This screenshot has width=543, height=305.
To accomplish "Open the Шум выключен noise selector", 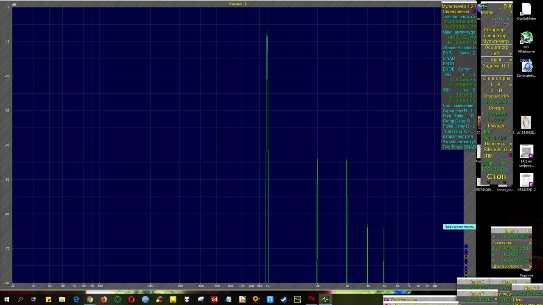I will click(x=512, y=266).
